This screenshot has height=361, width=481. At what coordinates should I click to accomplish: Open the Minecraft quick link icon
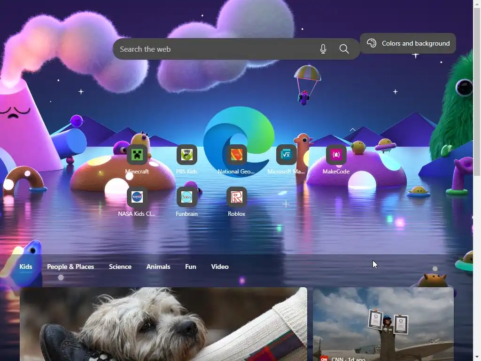pos(137,154)
